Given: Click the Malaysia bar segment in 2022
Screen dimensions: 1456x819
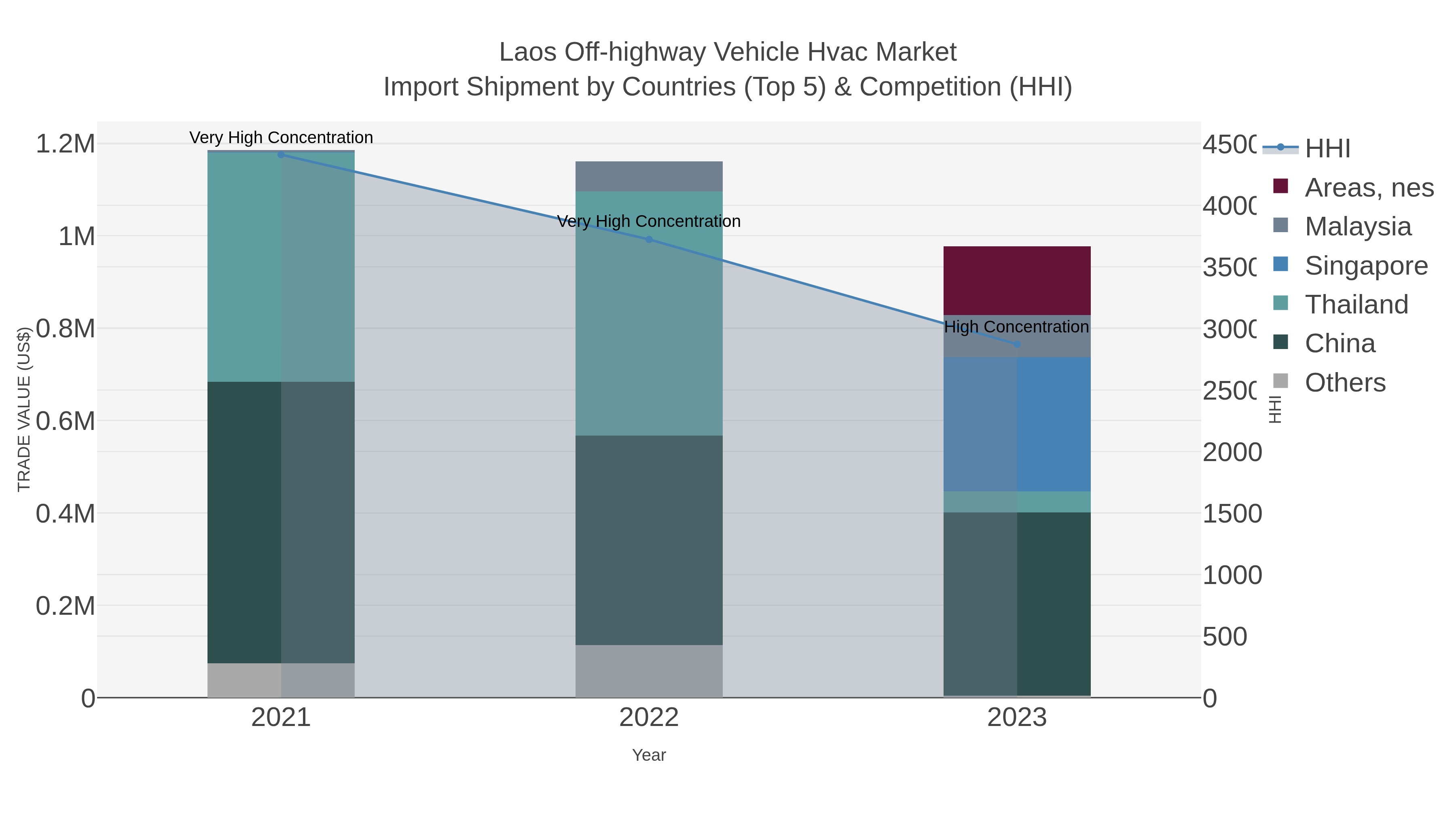Looking at the screenshot, I should click(649, 176).
